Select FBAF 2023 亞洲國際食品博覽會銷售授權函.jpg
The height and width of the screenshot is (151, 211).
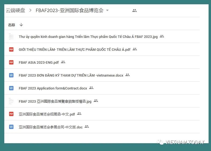[55, 101]
